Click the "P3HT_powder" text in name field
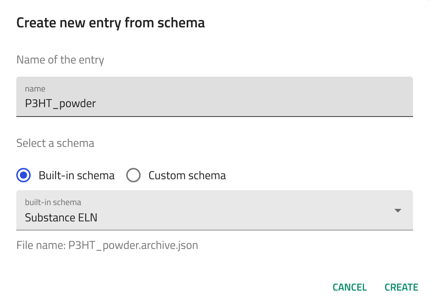Viewport: 430px width, 304px height. pos(60,103)
